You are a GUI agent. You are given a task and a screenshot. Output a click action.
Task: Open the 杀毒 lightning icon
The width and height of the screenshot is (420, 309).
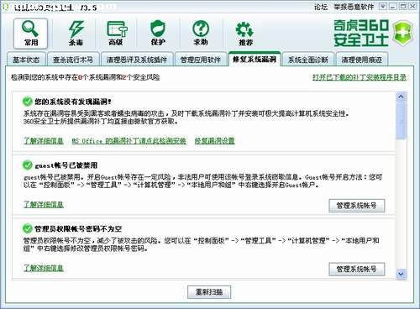pyautogui.click(x=76, y=34)
